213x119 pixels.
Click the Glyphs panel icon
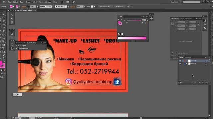click(12, 34)
